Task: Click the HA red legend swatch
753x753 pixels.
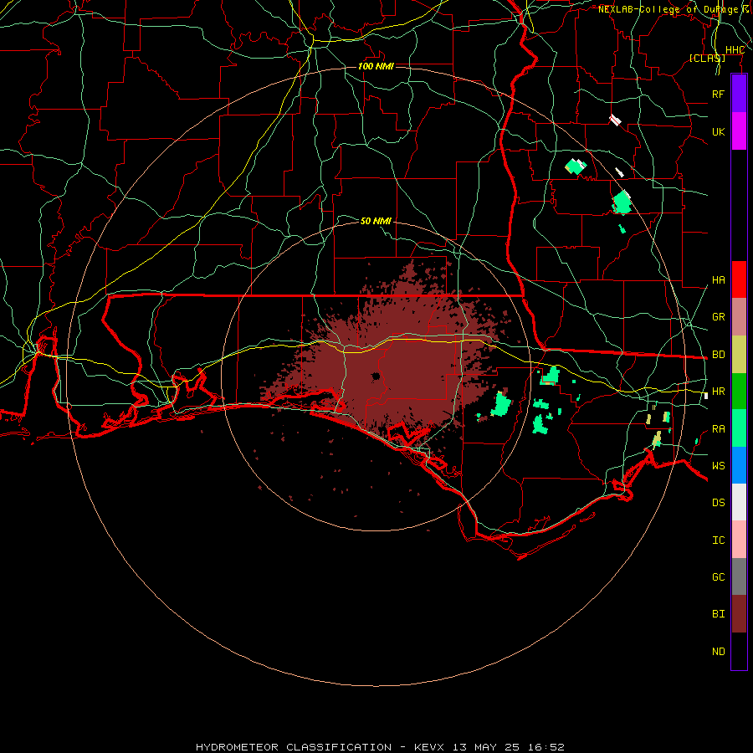Action: point(739,279)
